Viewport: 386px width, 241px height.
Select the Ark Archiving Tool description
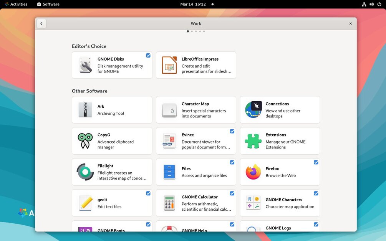coord(111,113)
